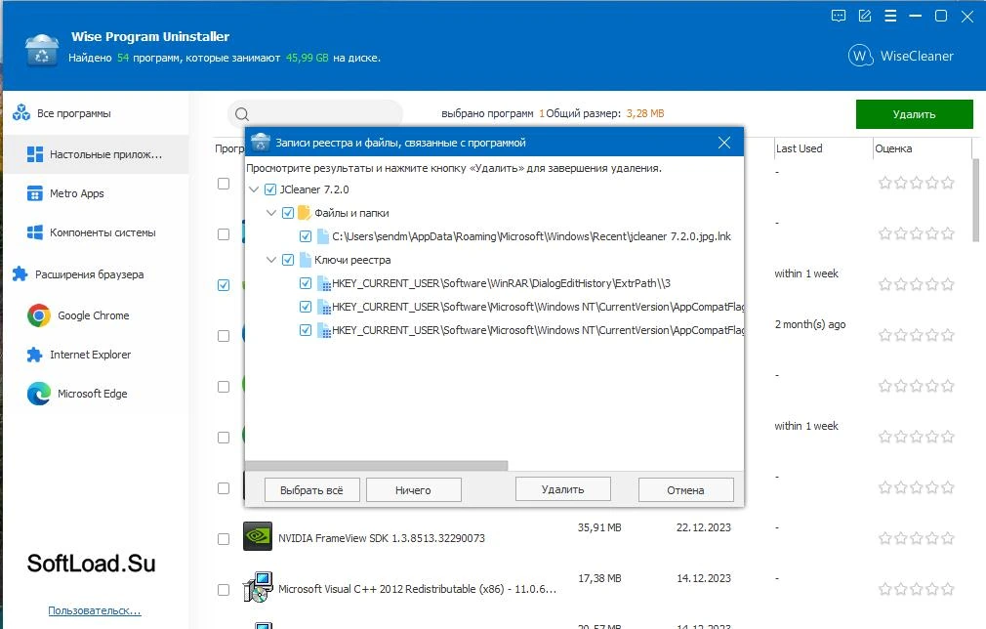Click the browser extensions puzzle icon
The height and width of the screenshot is (629, 986).
[x=21, y=273]
